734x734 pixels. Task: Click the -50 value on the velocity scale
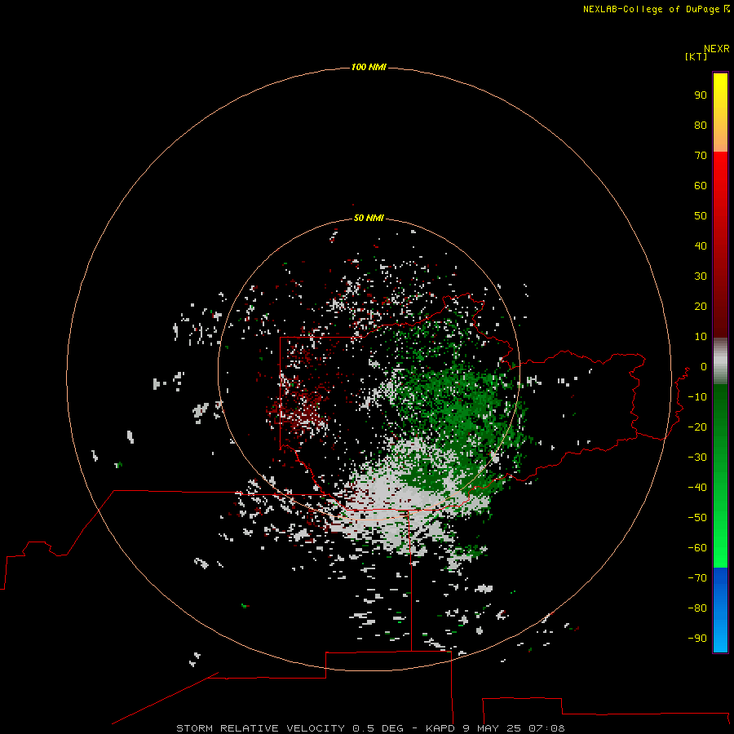coord(697,517)
